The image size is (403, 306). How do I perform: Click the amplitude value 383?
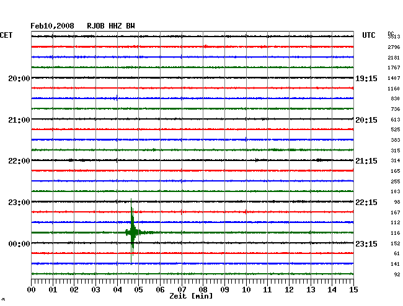(396, 140)
